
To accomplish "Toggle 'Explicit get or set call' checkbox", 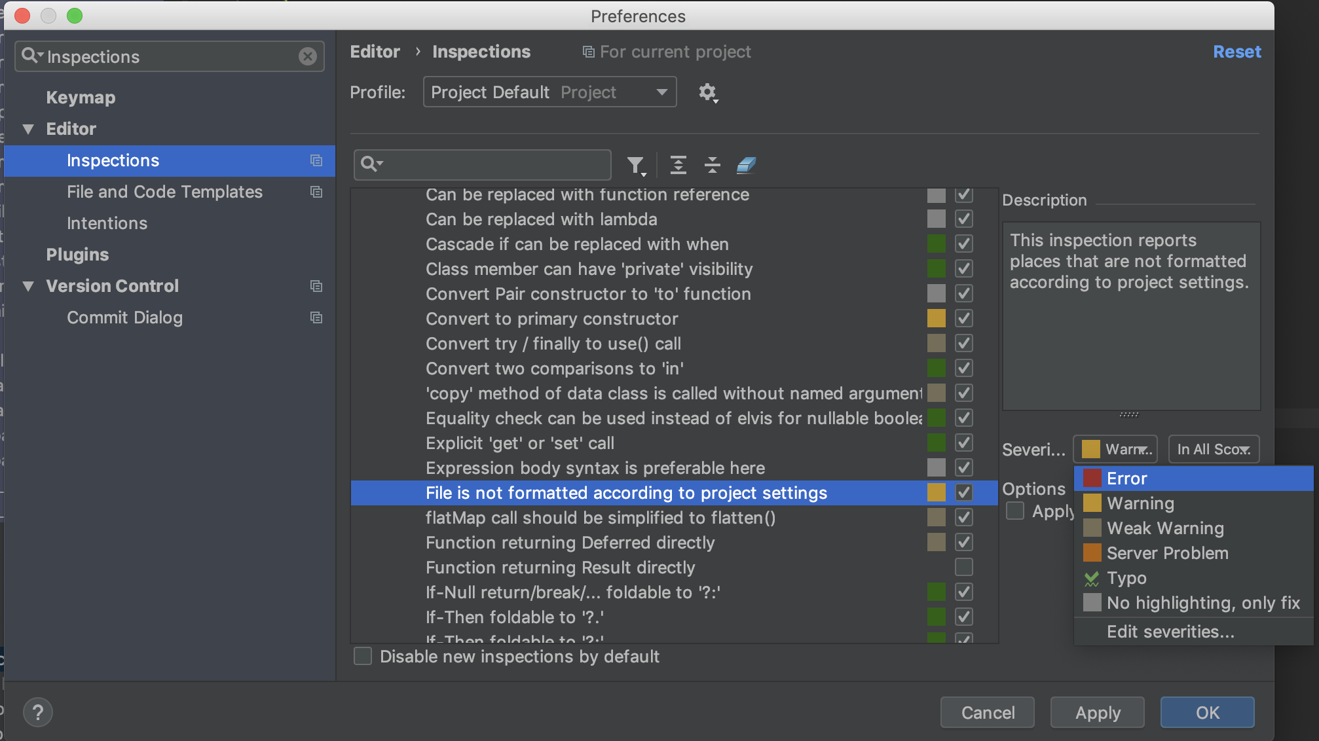I will click(x=963, y=443).
